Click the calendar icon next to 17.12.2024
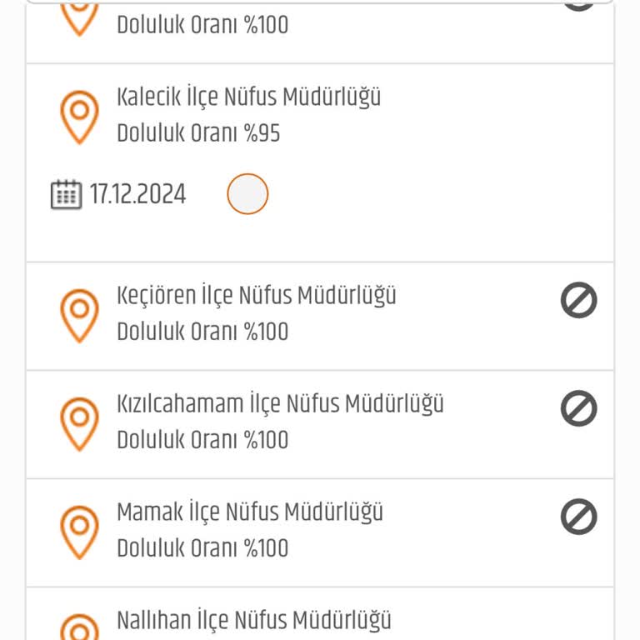This screenshot has height=640, width=640. coord(66,195)
